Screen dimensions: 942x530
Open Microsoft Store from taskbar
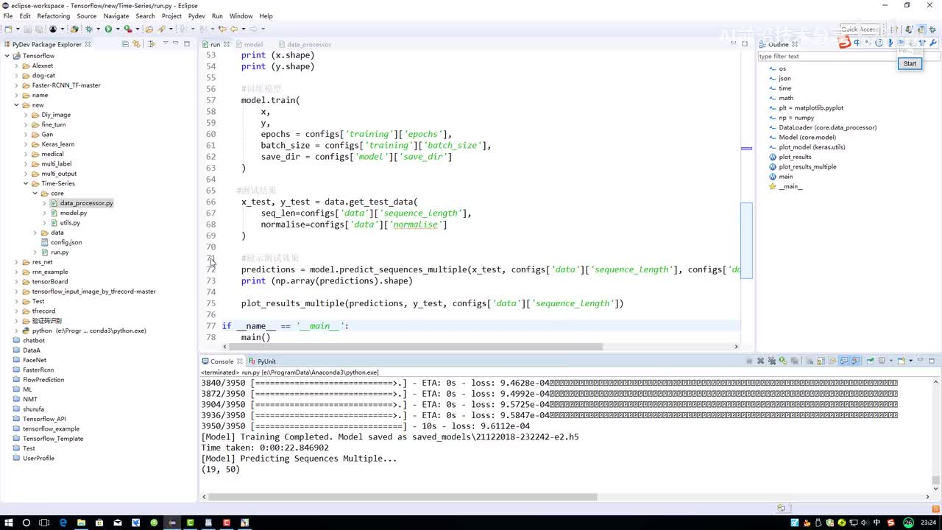click(x=99, y=523)
